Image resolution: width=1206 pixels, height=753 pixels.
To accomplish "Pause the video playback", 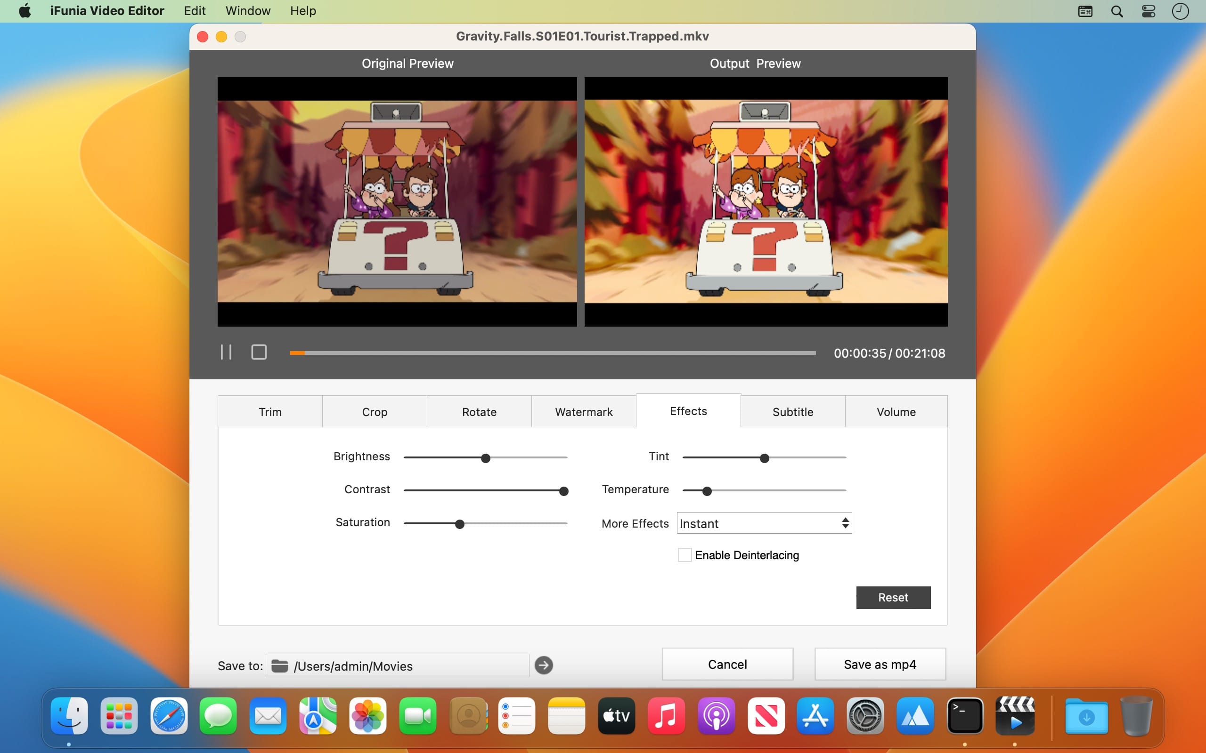I will point(226,352).
